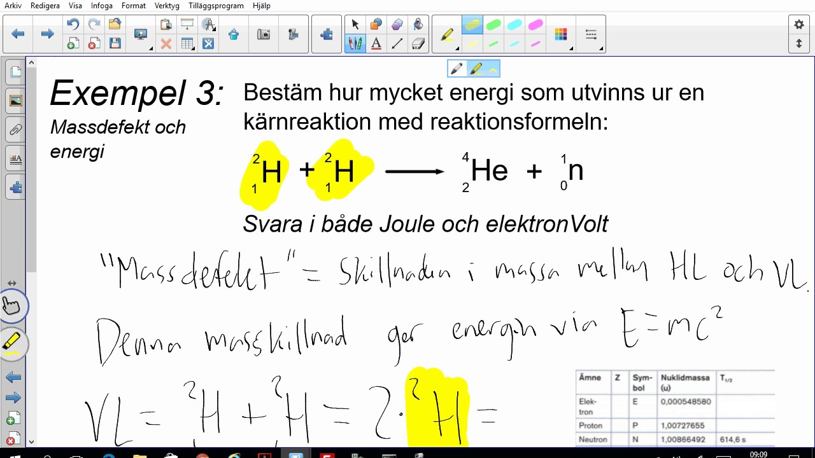Activate the Pens tool
The height and width of the screenshot is (458, 815).
pyautogui.click(x=355, y=44)
